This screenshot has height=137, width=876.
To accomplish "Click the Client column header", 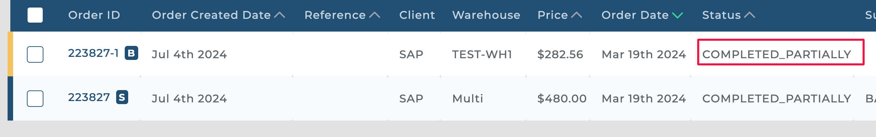I will pyautogui.click(x=417, y=15).
